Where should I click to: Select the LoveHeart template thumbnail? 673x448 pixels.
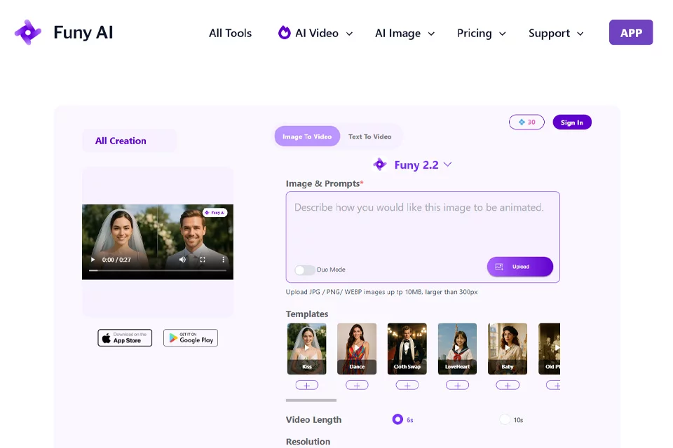458,349
